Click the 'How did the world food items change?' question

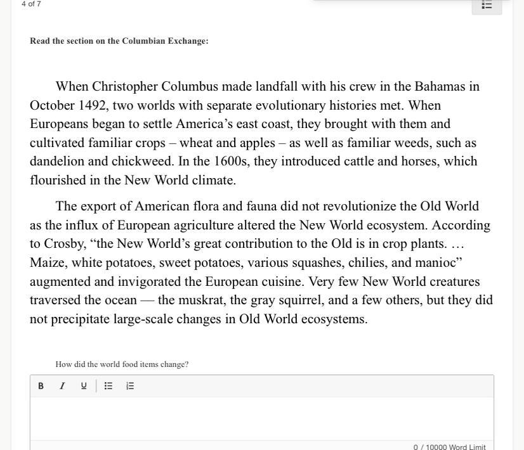(122, 364)
